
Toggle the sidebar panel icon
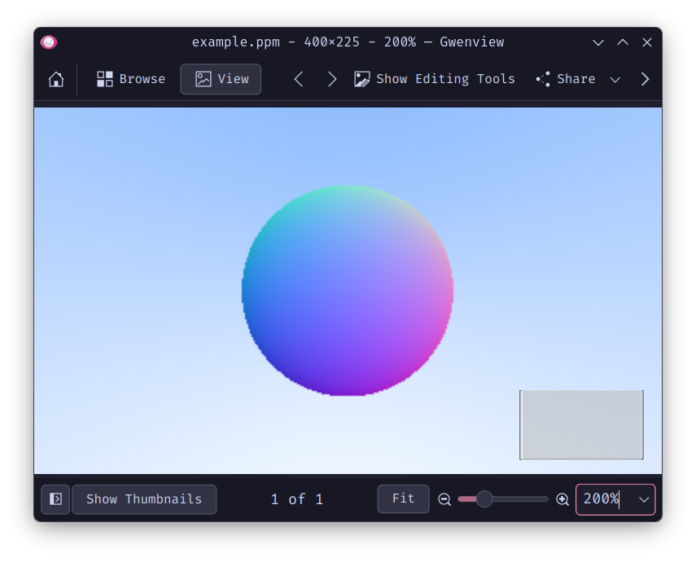tap(55, 499)
